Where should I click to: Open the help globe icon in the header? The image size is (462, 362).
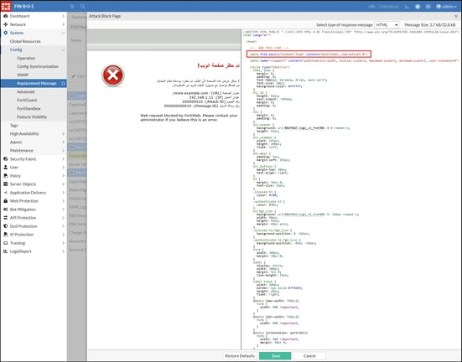(418, 7)
